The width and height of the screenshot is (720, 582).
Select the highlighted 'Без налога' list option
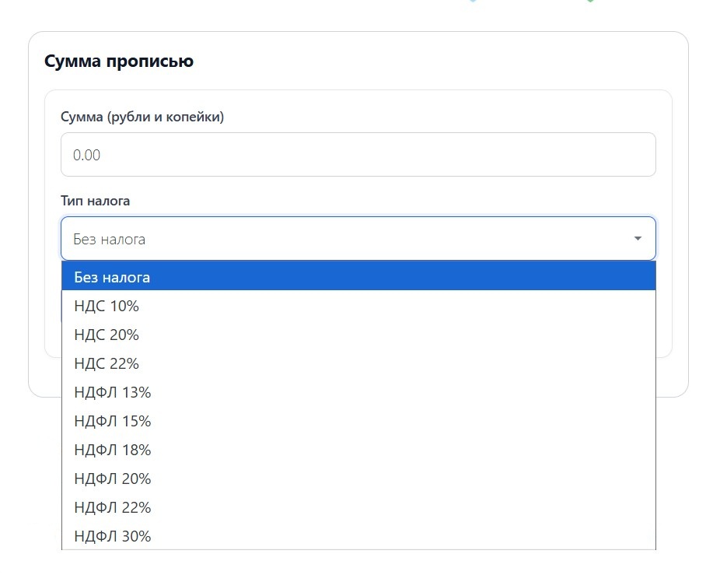(358, 277)
